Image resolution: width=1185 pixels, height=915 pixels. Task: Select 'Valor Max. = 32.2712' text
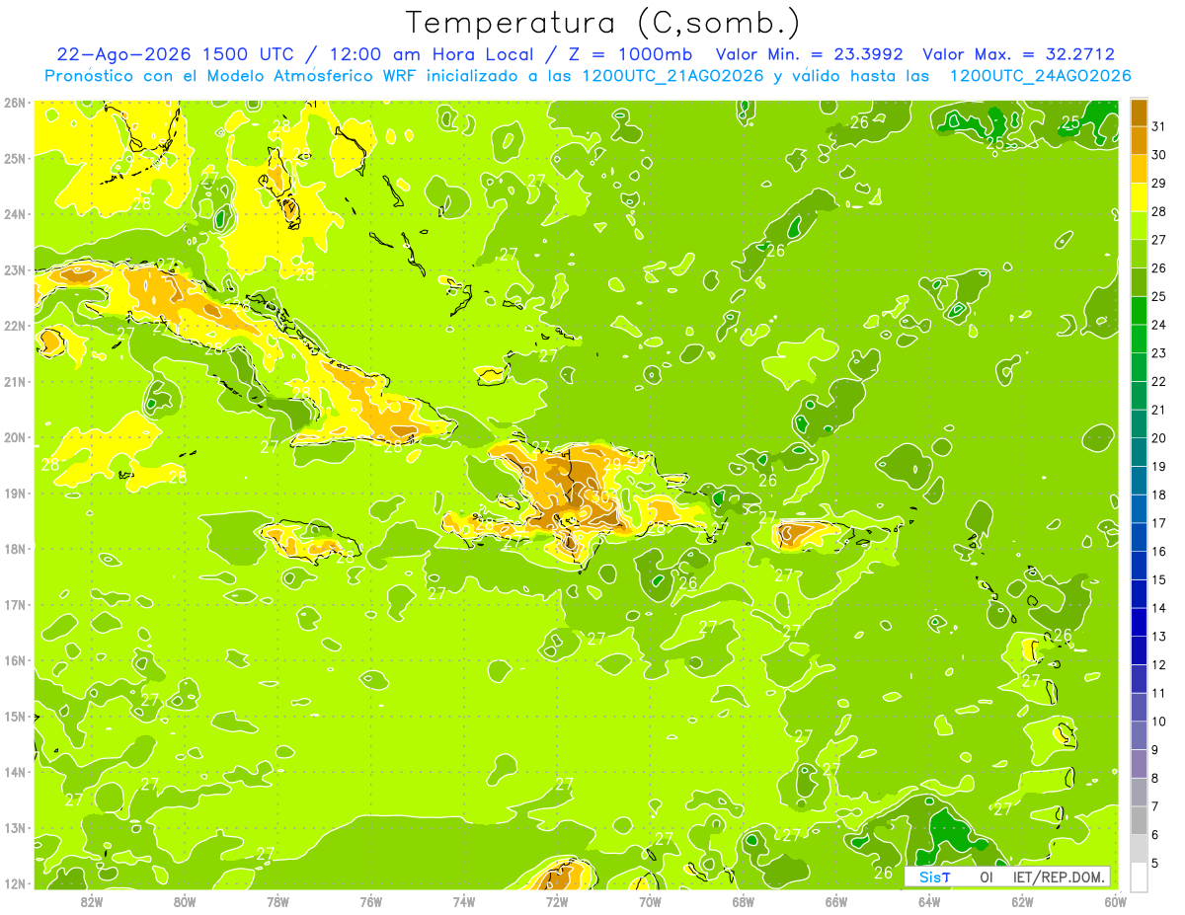pos(1017,54)
